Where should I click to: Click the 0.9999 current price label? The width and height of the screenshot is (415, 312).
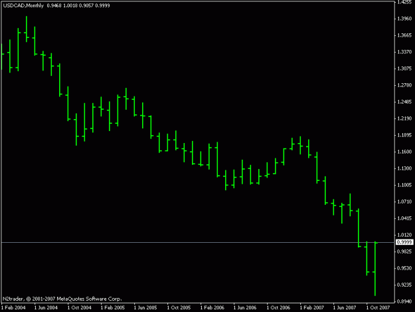404,242
